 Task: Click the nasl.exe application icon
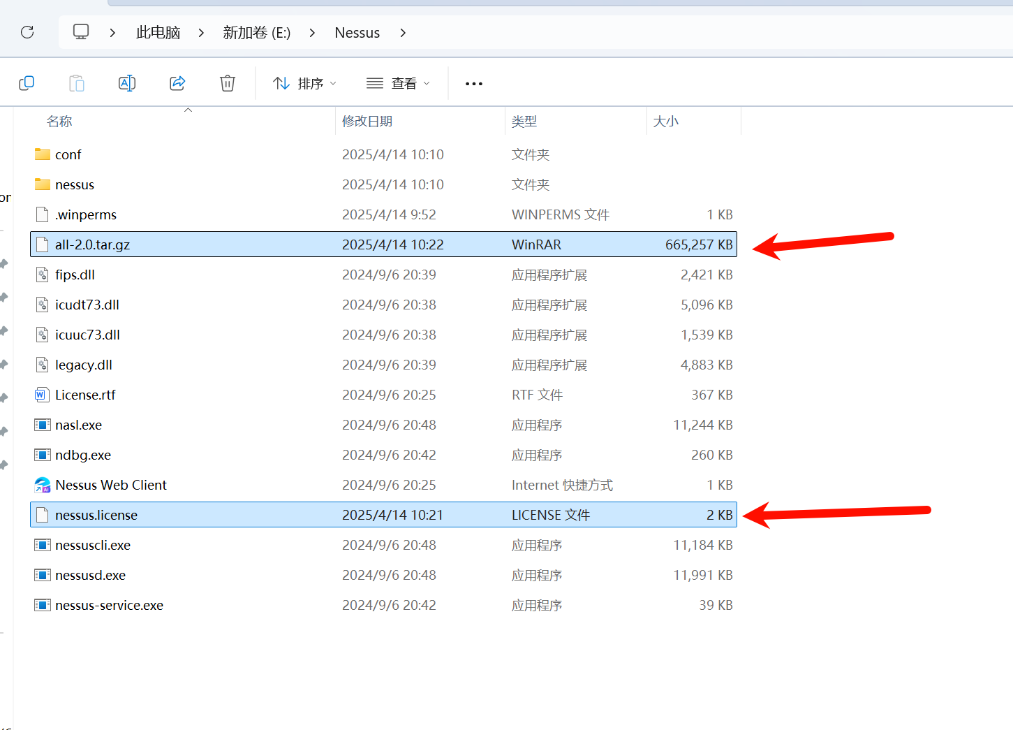(x=43, y=425)
